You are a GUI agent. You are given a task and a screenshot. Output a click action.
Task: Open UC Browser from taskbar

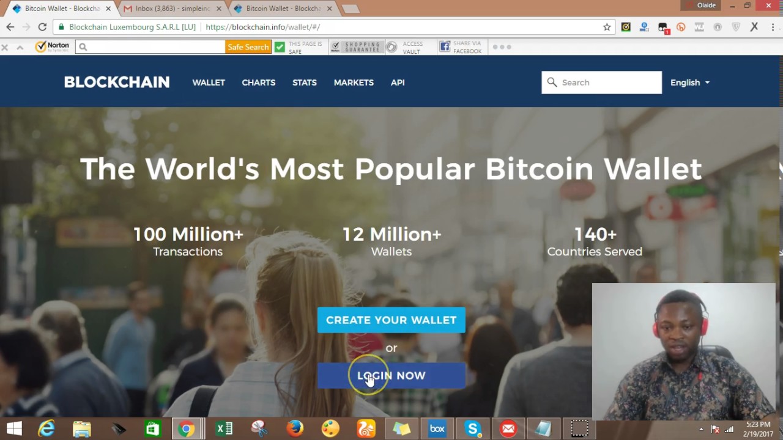coord(366,429)
